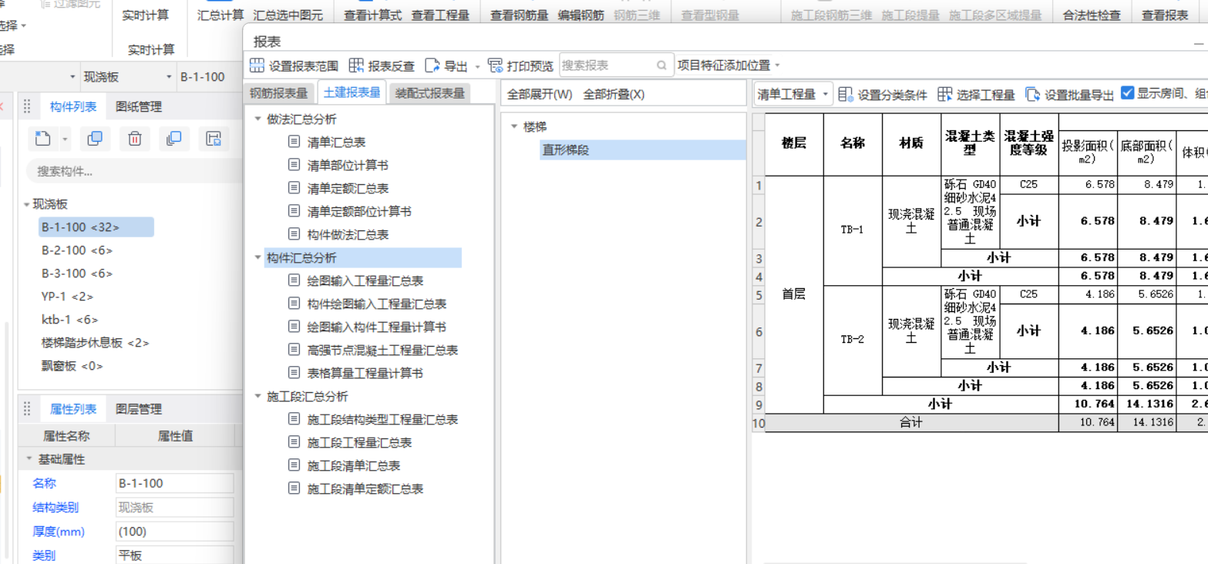The height and width of the screenshot is (564, 1208).
Task: Click the archive icon at the right of 构件列表 toolbar
Action: pyautogui.click(x=214, y=139)
